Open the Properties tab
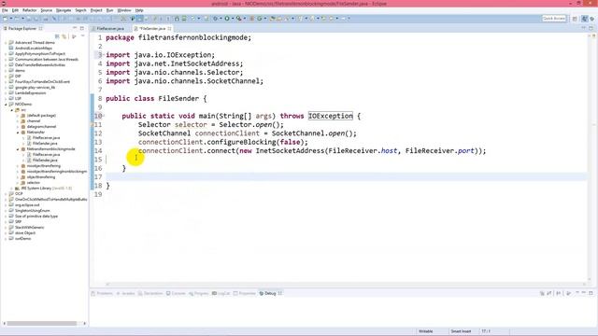 [x=245, y=293]
